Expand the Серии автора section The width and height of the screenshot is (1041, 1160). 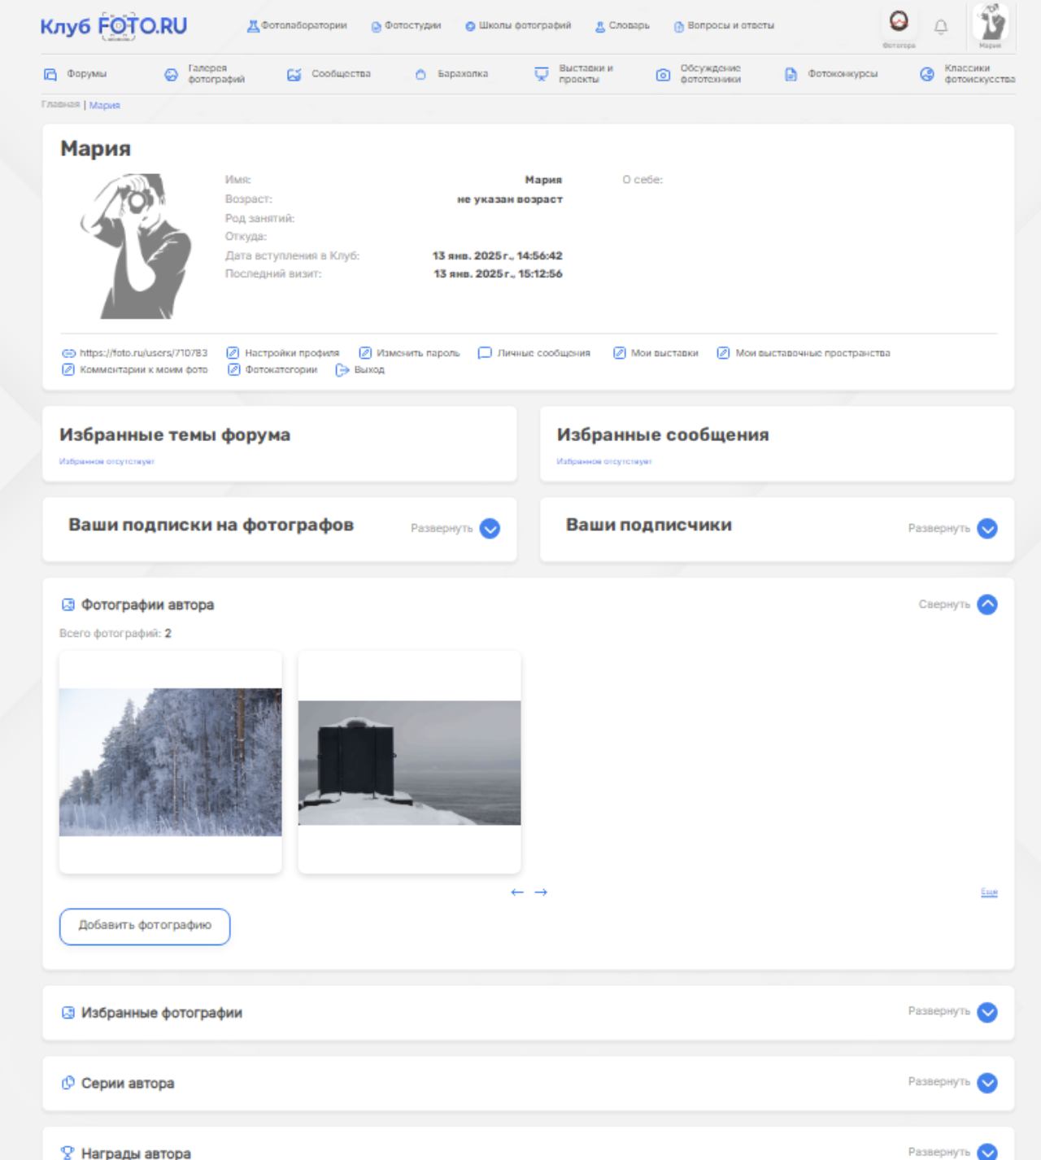click(x=987, y=1083)
